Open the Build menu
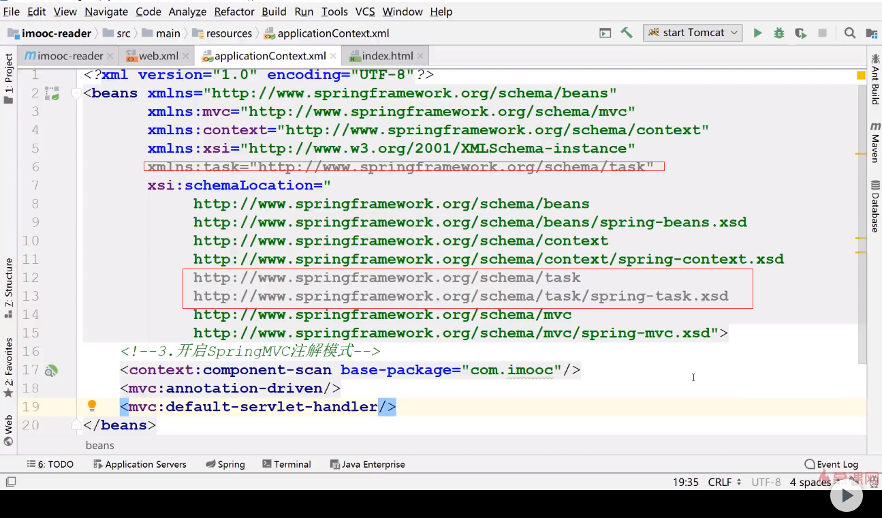 [274, 12]
